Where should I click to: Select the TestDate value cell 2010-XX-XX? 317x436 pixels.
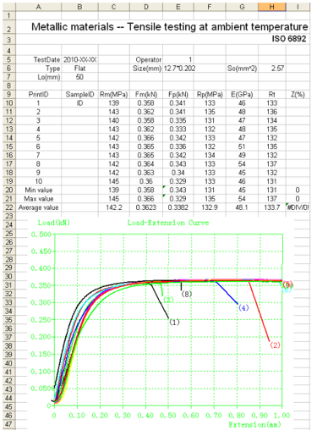[79, 60]
